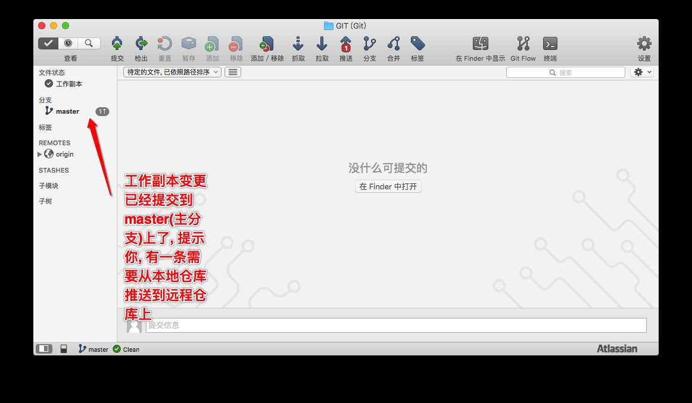Image resolution: width=692 pixels, height=403 pixels.
Task: Show repository in Finder via toolbar icon
Action: pos(480,44)
